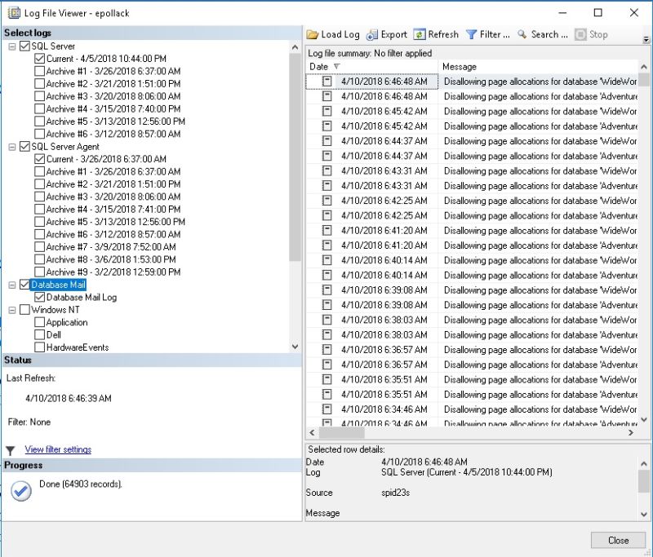The width and height of the screenshot is (653, 557).
Task: Uncheck the SQL Server Current log
Action: [38, 58]
